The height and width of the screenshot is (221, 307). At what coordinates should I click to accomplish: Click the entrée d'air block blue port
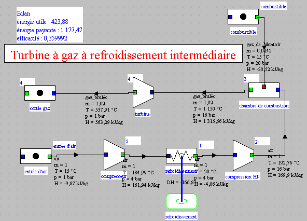(x=23, y=157)
